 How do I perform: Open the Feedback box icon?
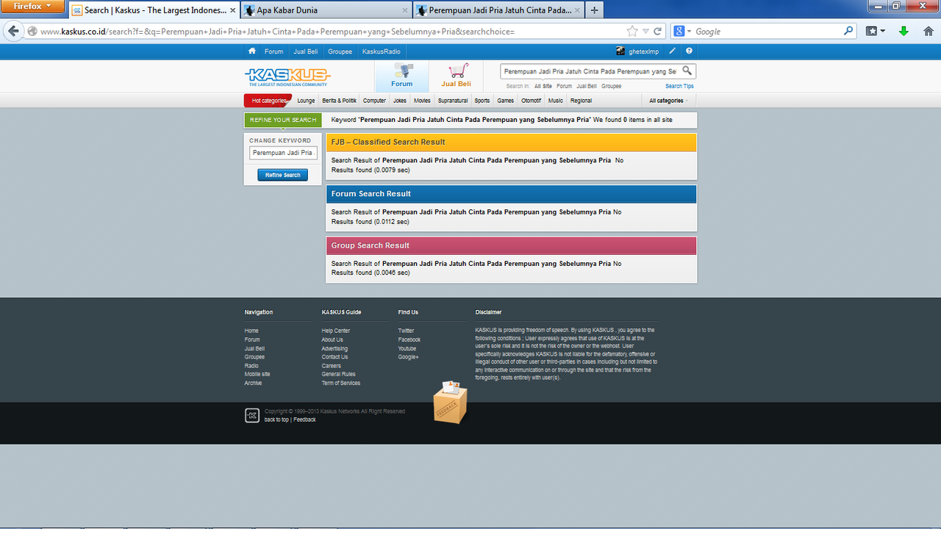point(450,403)
